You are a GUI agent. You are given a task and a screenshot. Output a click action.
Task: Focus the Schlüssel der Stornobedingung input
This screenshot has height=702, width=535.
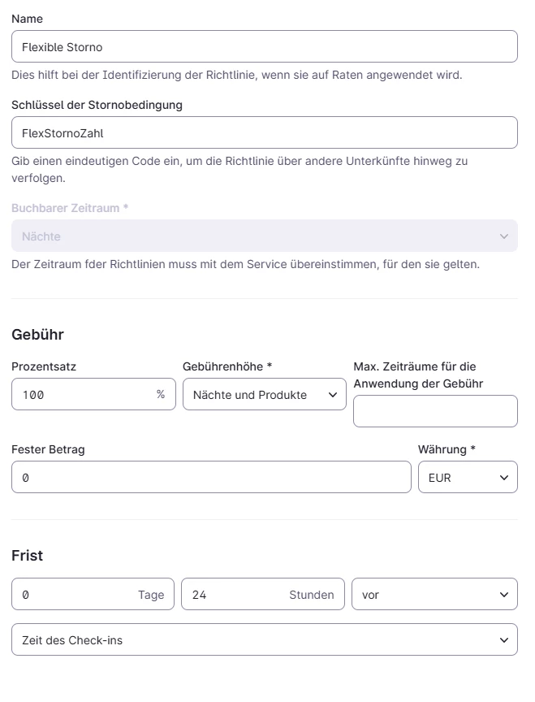click(x=264, y=132)
